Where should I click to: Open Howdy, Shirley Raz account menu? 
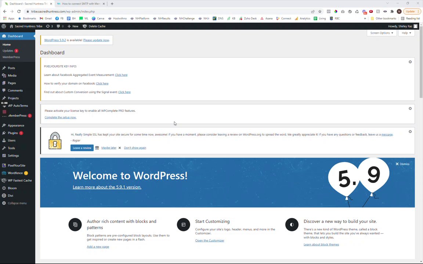(402, 26)
